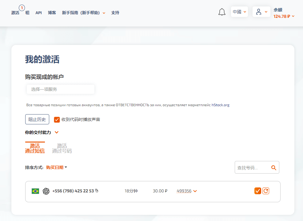The width and height of the screenshot is (303, 221).
Task: Click the 选择一项服务 input field
Action: pyautogui.click(x=60, y=89)
